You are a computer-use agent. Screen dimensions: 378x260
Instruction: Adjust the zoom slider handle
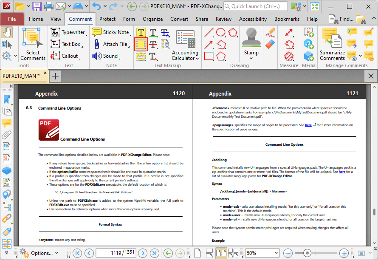point(307,253)
